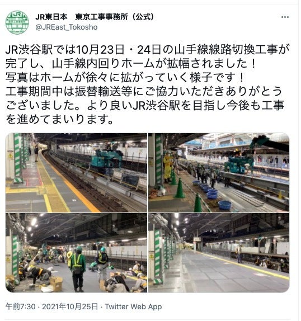The width and height of the screenshot is (301, 321).
Task: Click the tweet text starting with JR渋谷駅では
Action: click(148, 84)
